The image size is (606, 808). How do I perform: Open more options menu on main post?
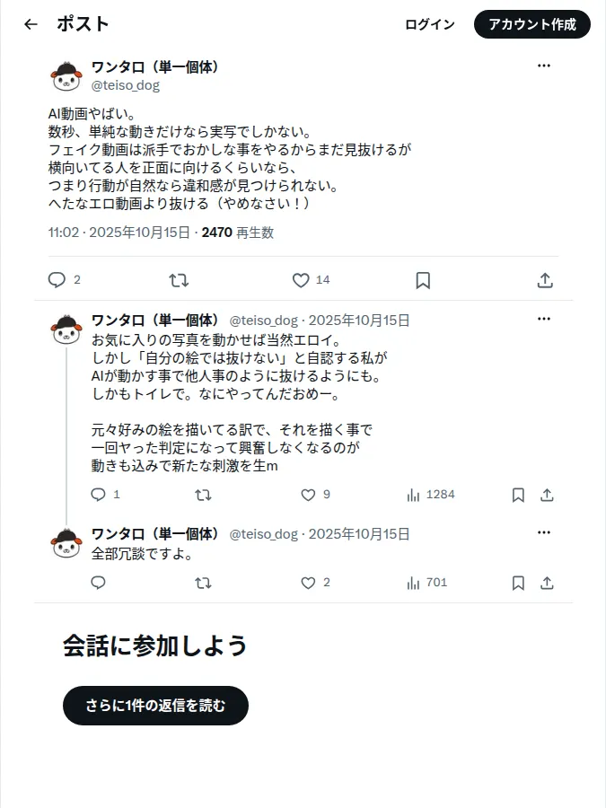click(x=544, y=66)
